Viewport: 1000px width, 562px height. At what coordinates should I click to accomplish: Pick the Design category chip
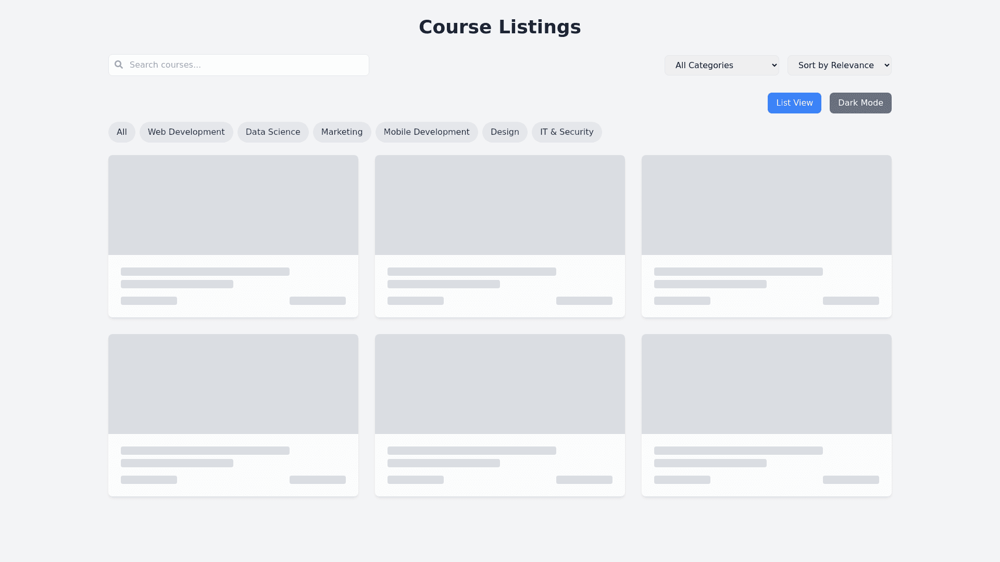(504, 132)
